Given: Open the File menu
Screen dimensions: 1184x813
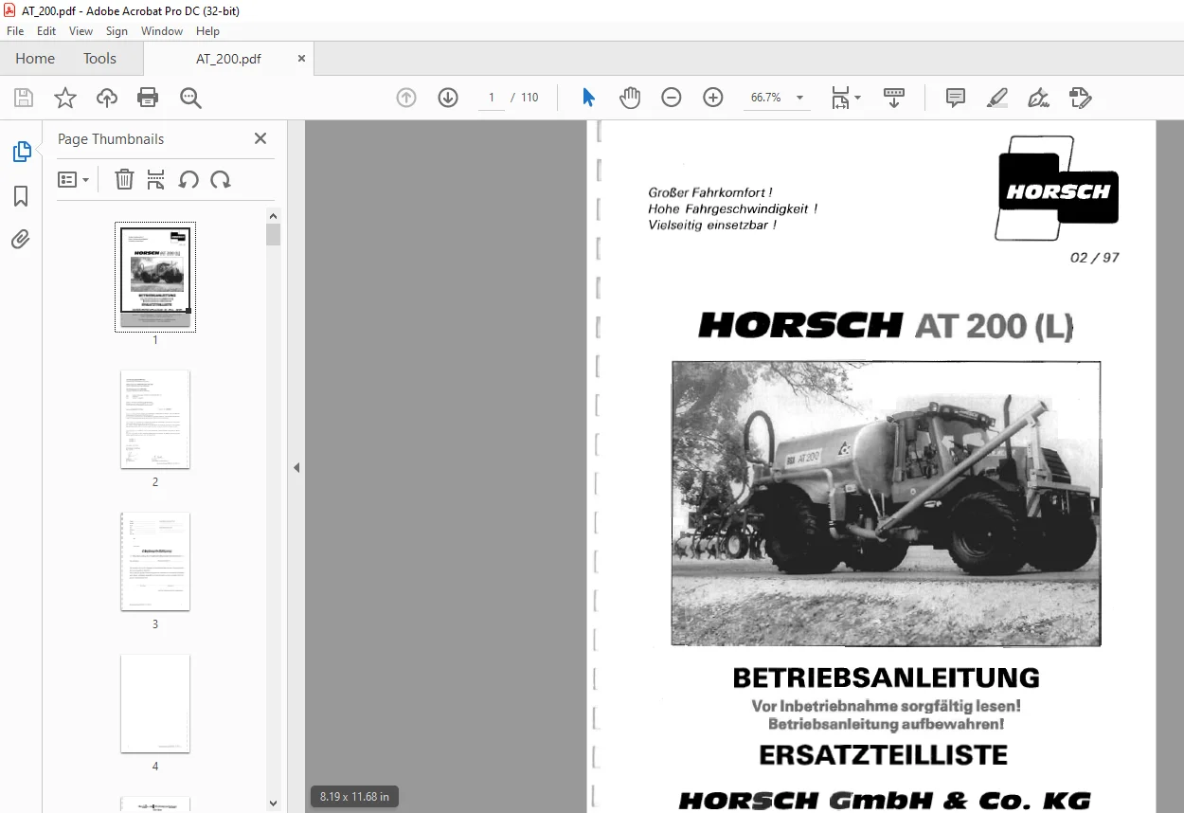Looking at the screenshot, I should (15, 31).
